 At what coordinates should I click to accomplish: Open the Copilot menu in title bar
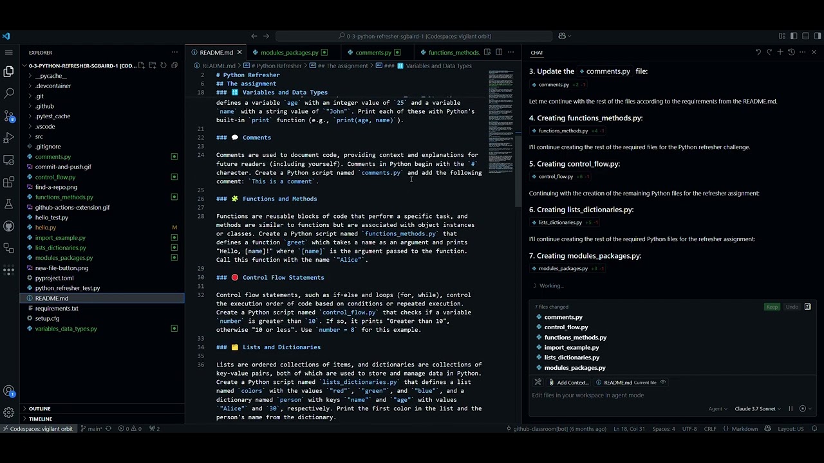pyautogui.click(x=565, y=36)
